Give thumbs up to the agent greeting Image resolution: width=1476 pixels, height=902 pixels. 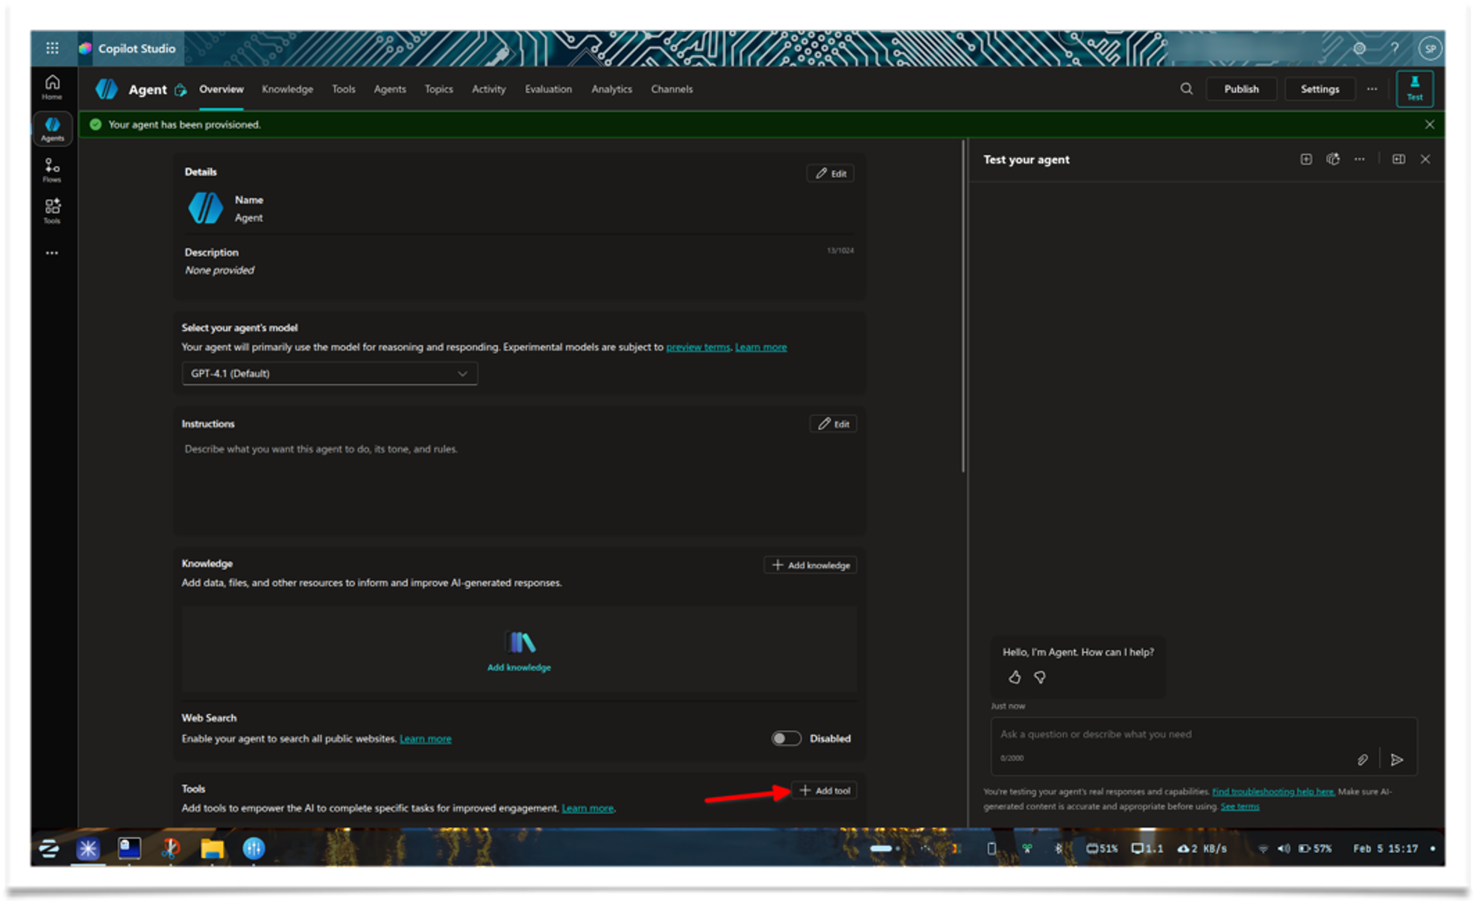click(x=1015, y=677)
